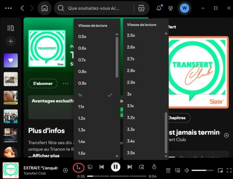Open the Home page
Viewport: 233px width, 179px height.
[45, 8]
